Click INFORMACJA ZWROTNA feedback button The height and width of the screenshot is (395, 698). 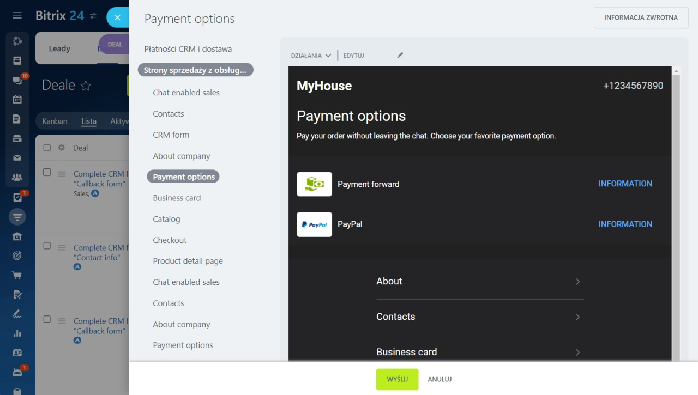[x=641, y=17]
